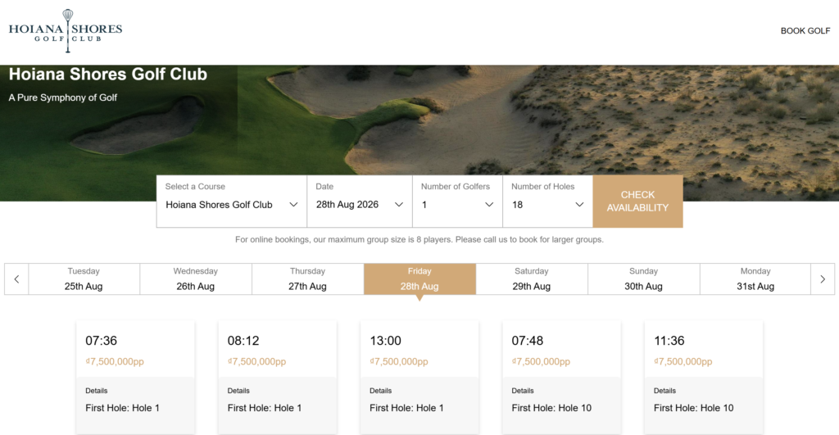Open the Number of Holes dropdown
839x435 pixels.
pos(547,202)
